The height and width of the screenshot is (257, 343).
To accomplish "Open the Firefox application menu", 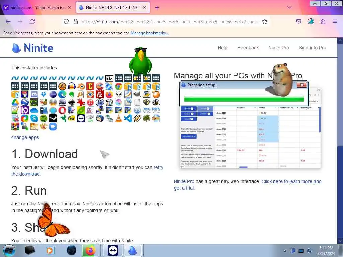I will (335, 21).
